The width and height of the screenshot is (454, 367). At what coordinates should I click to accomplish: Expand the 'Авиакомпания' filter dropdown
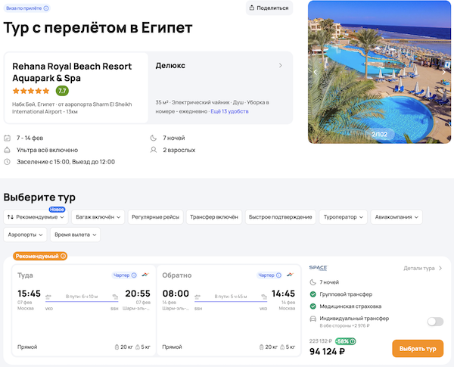(x=397, y=217)
